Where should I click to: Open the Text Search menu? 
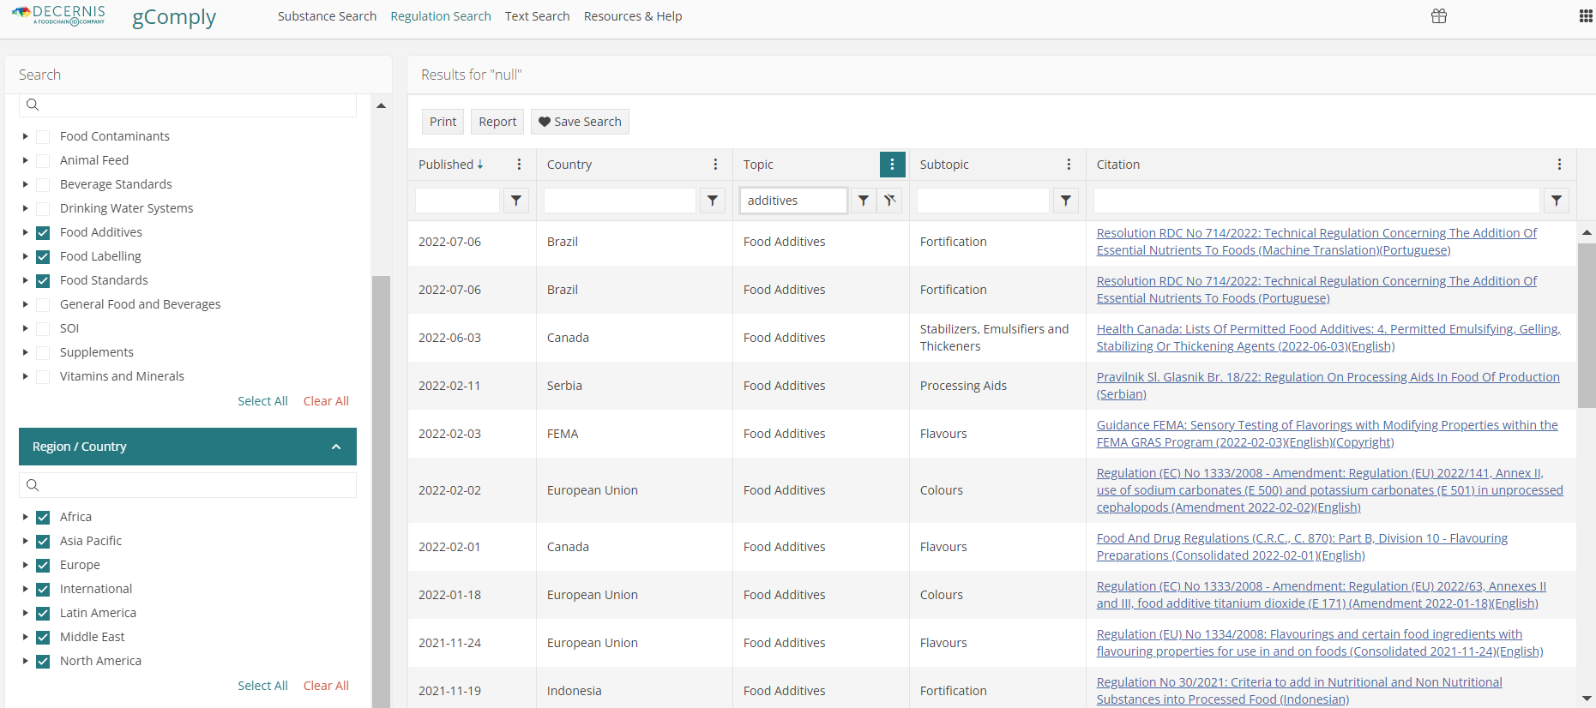537,16
